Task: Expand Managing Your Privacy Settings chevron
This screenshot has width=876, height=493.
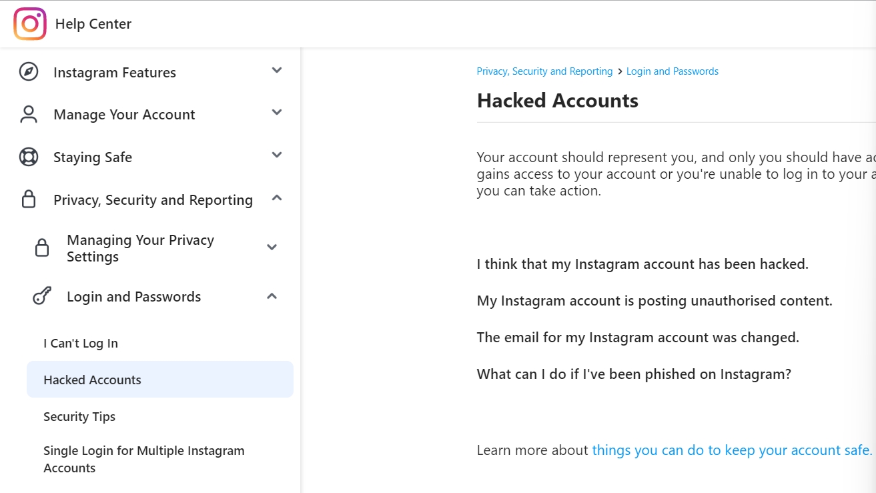Action: click(x=272, y=247)
